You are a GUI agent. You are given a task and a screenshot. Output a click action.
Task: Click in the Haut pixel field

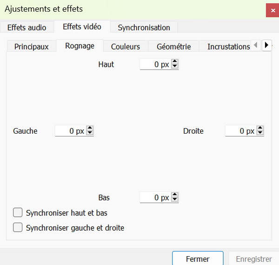click(155, 65)
